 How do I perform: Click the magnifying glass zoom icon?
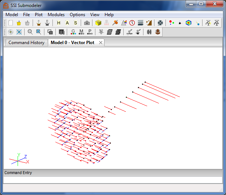click(30, 32)
